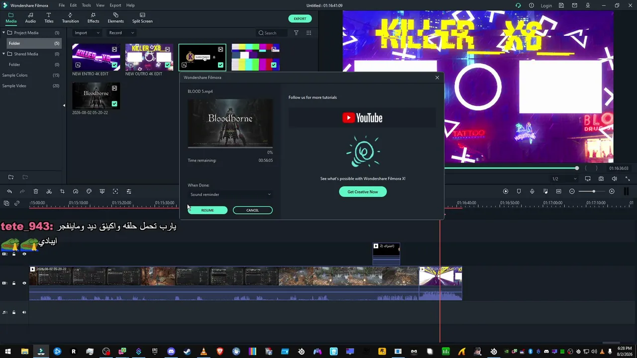Add a marker with the marker icon
Screen dimensions: 637x358
click(519, 191)
